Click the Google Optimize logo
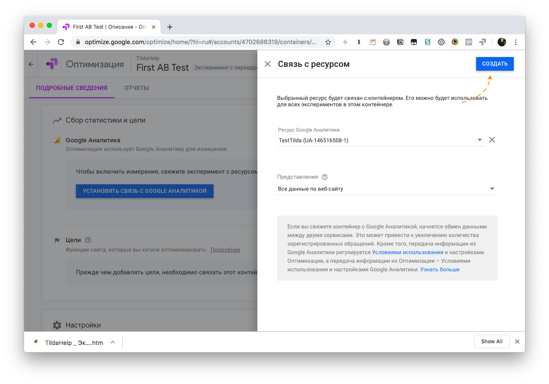549x384 pixels. pos(52,64)
